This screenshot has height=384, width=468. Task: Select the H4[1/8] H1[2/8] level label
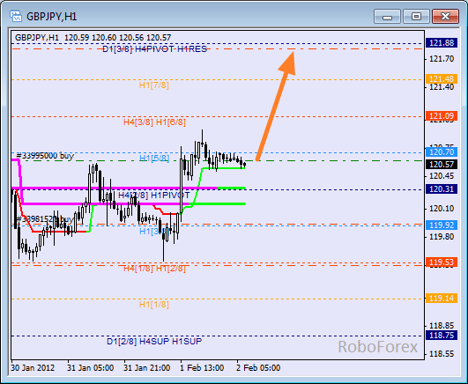(154, 269)
